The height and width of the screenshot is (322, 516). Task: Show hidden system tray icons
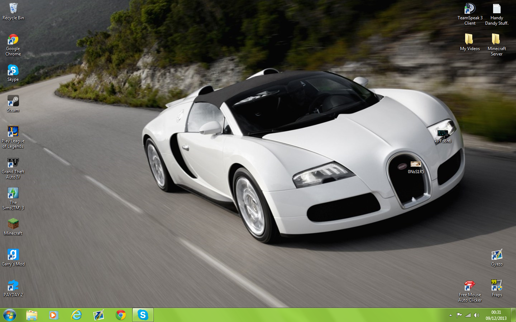(x=450, y=315)
